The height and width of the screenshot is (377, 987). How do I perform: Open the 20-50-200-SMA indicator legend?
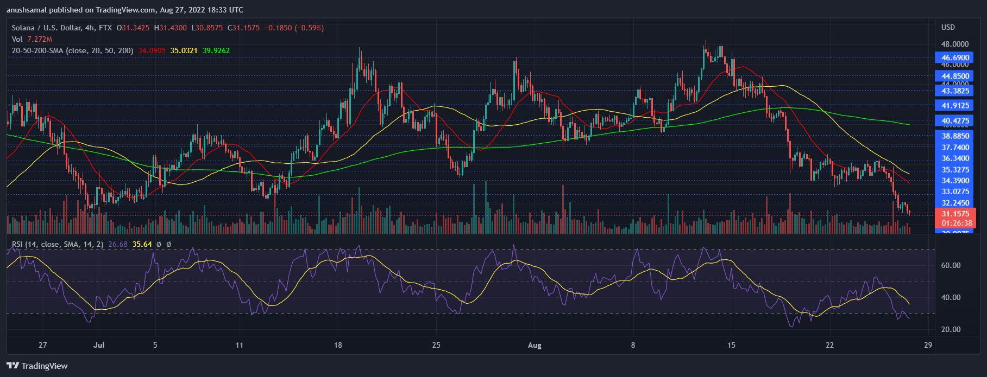tap(72, 50)
